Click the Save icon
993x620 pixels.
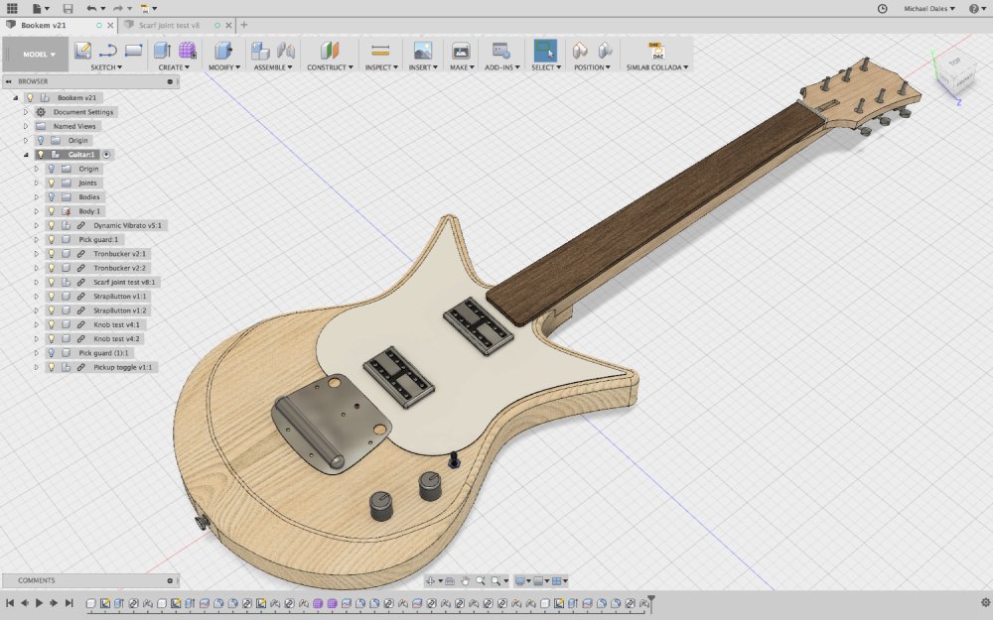(68, 8)
